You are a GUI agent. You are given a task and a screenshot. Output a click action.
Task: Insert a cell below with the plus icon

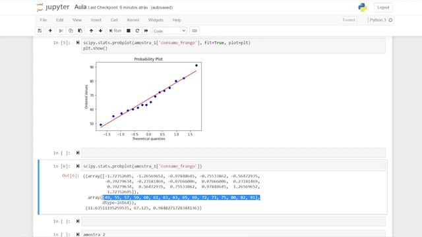pos(50,31)
